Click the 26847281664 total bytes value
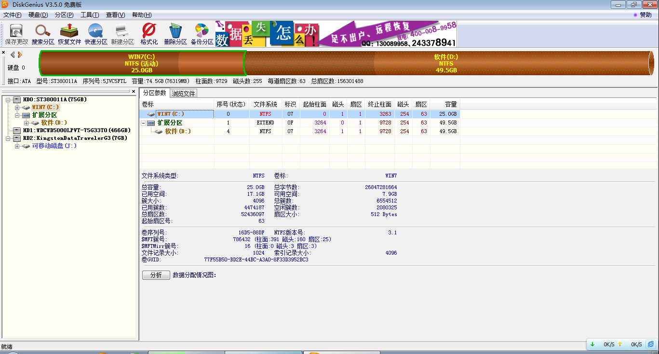The height and width of the screenshot is (354, 659). (x=381, y=187)
